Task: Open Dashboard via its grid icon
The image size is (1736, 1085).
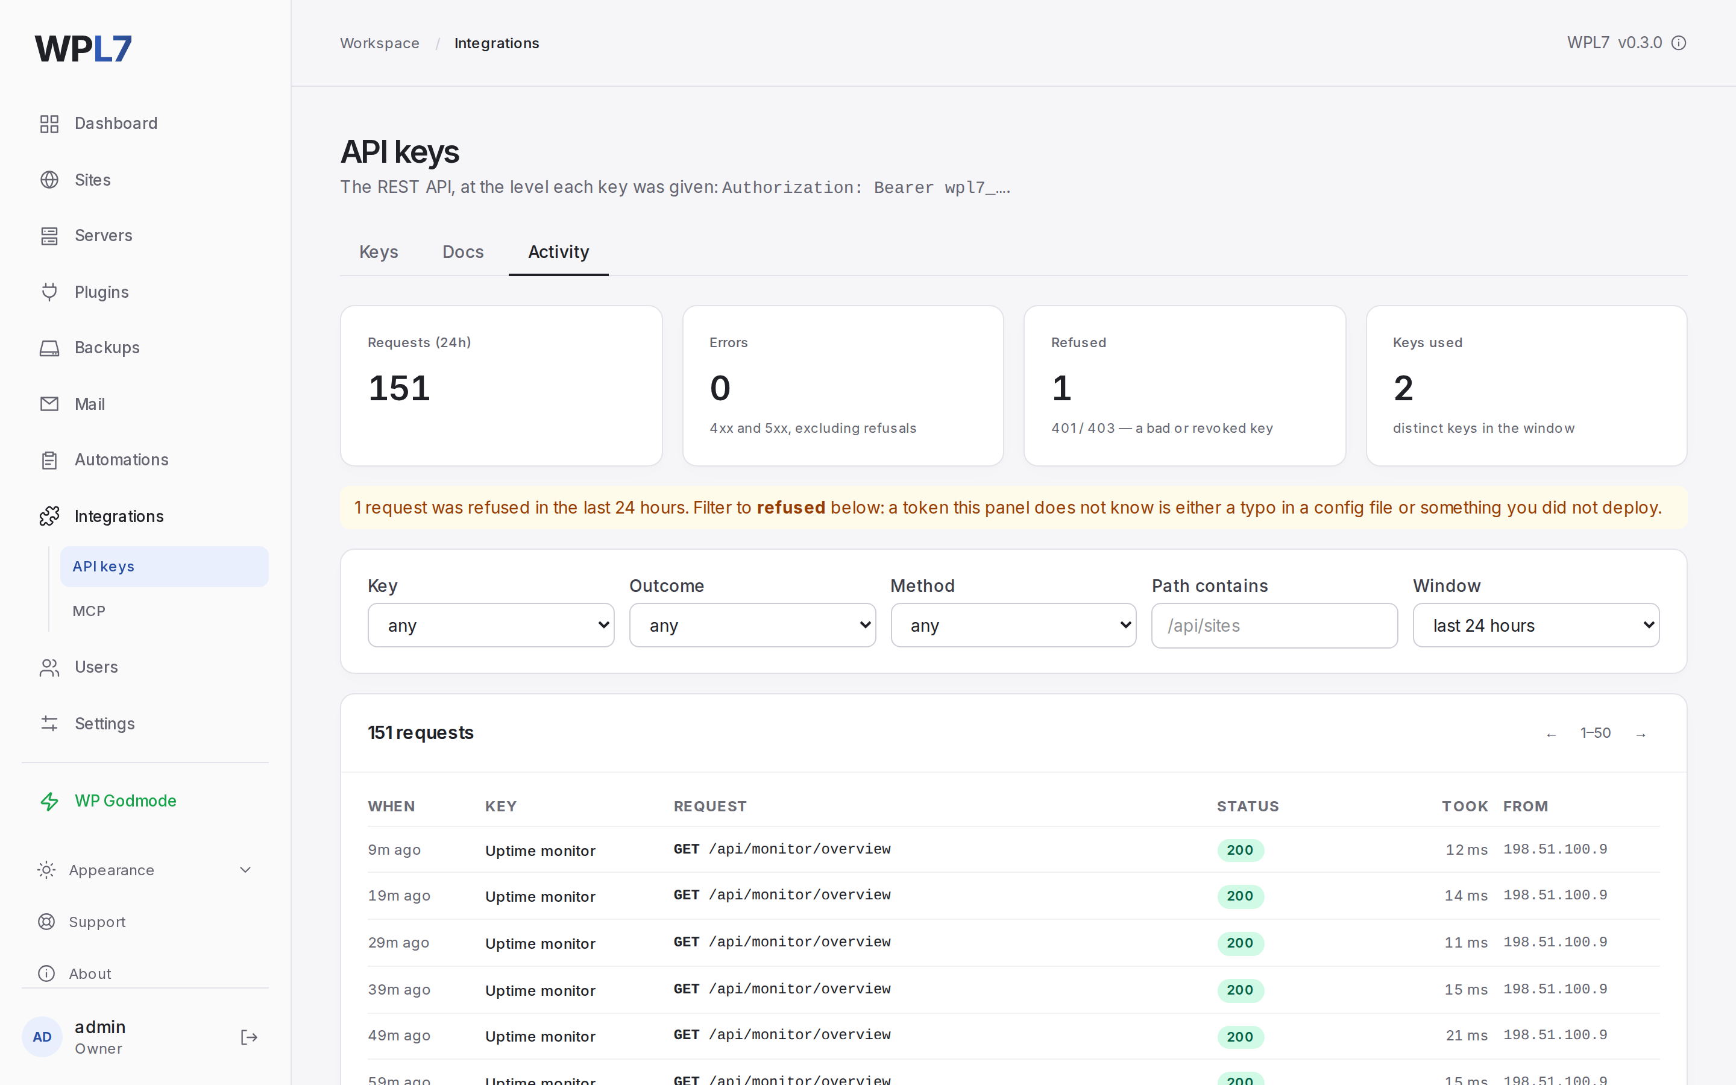Action: click(x=49, y=124)
